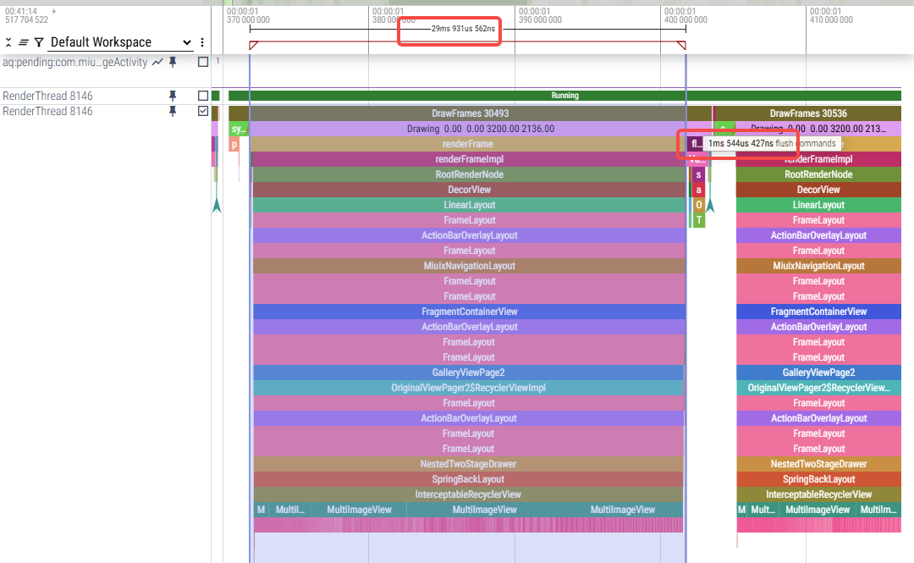Click the purple 'fl...' flush commands slice
Viewport: 914px width, 563px height.
click(x=695, y=144)
